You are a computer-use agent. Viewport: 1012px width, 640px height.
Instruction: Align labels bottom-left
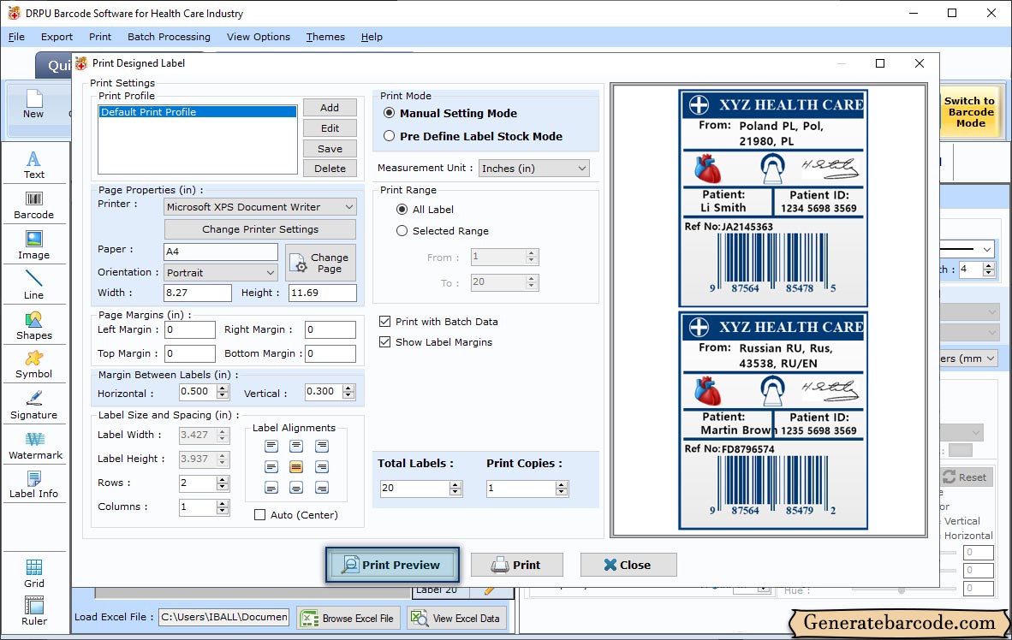click(271, 488)
